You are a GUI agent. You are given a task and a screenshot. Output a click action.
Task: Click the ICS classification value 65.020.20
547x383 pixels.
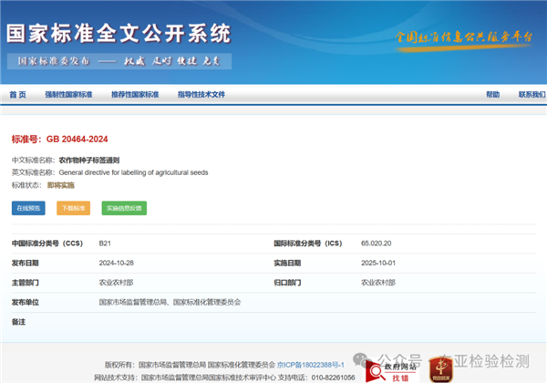click(x=376, y=243)
